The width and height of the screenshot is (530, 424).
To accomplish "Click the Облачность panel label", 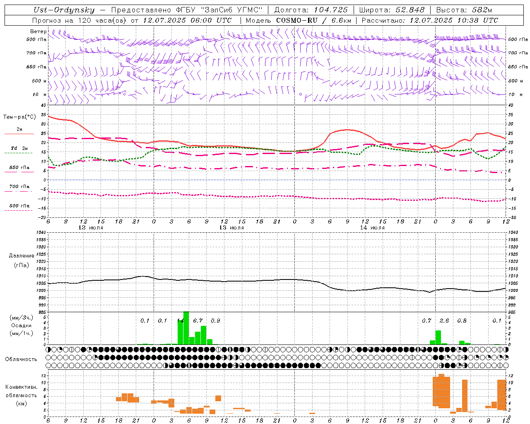I will click(x=21, y=359).
